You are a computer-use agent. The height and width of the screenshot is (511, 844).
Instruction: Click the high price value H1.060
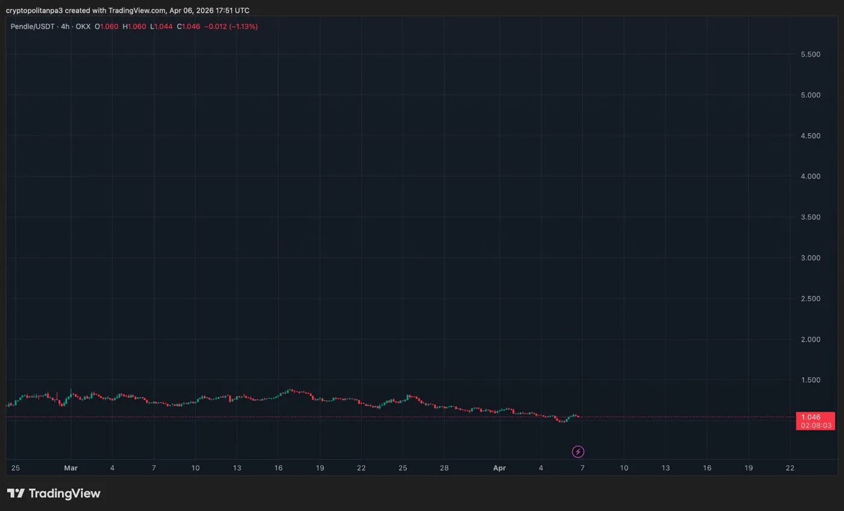point(133,27)
